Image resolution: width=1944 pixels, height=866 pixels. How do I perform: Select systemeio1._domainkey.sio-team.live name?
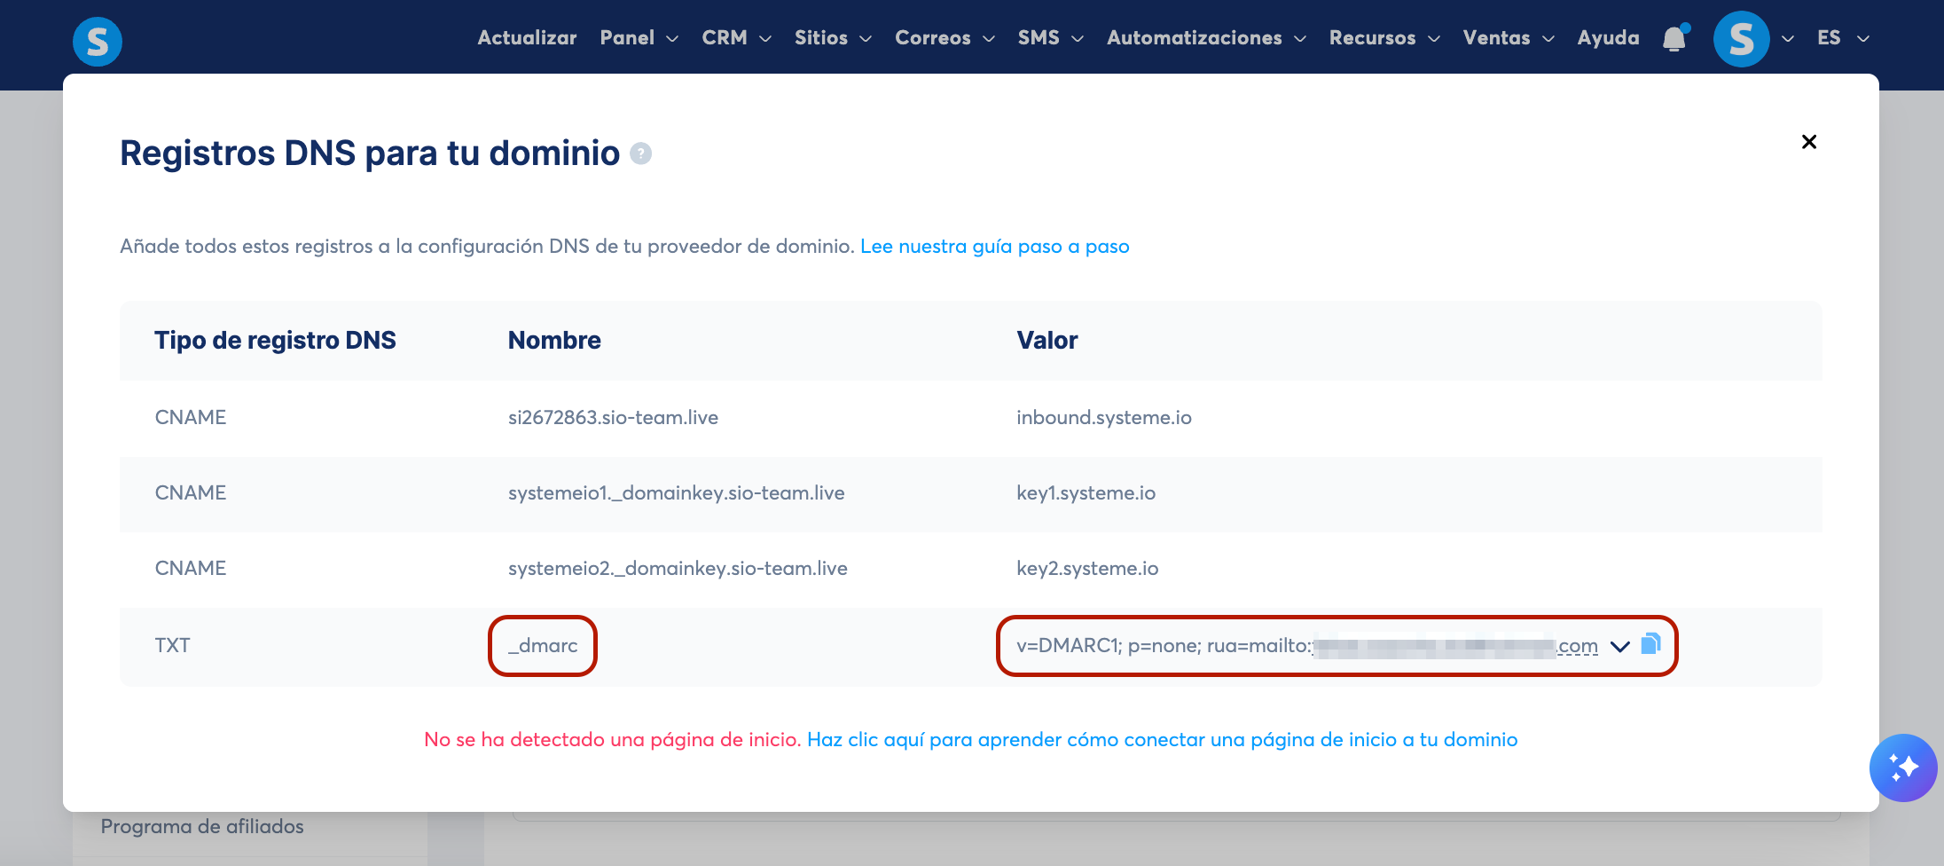coord(676,493)
